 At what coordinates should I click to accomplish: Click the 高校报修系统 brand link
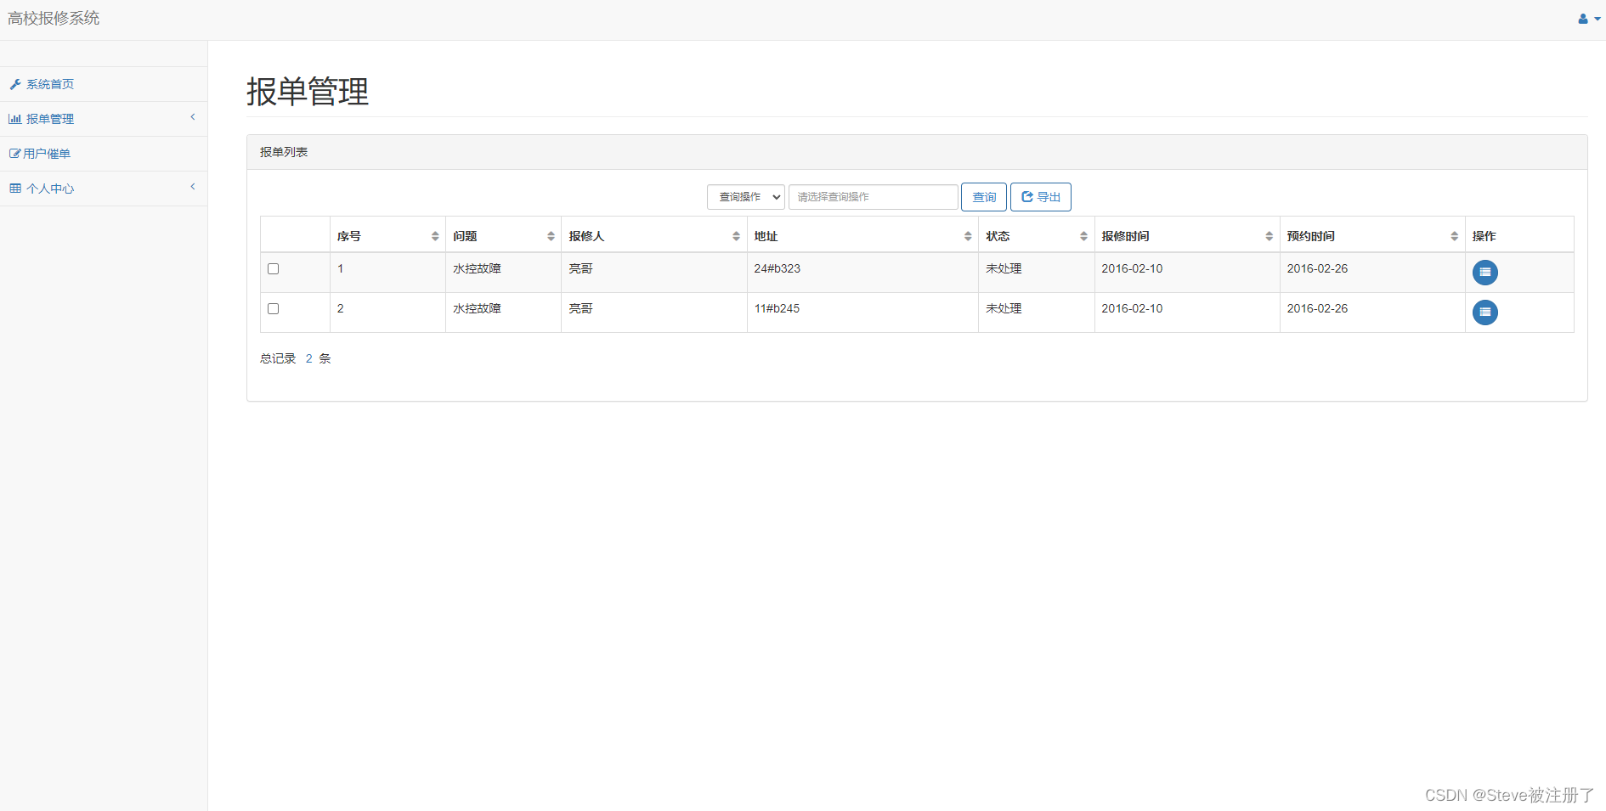point(54,19)
